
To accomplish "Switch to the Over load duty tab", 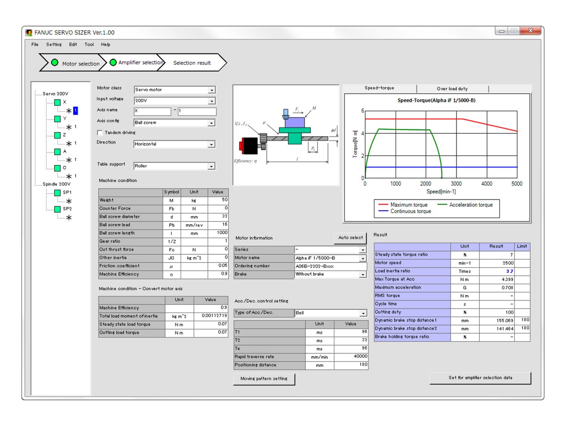I will click(x=453, y=88).
